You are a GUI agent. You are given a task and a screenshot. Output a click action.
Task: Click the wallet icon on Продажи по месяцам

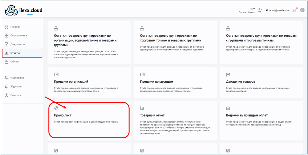(x=142, y=74)
